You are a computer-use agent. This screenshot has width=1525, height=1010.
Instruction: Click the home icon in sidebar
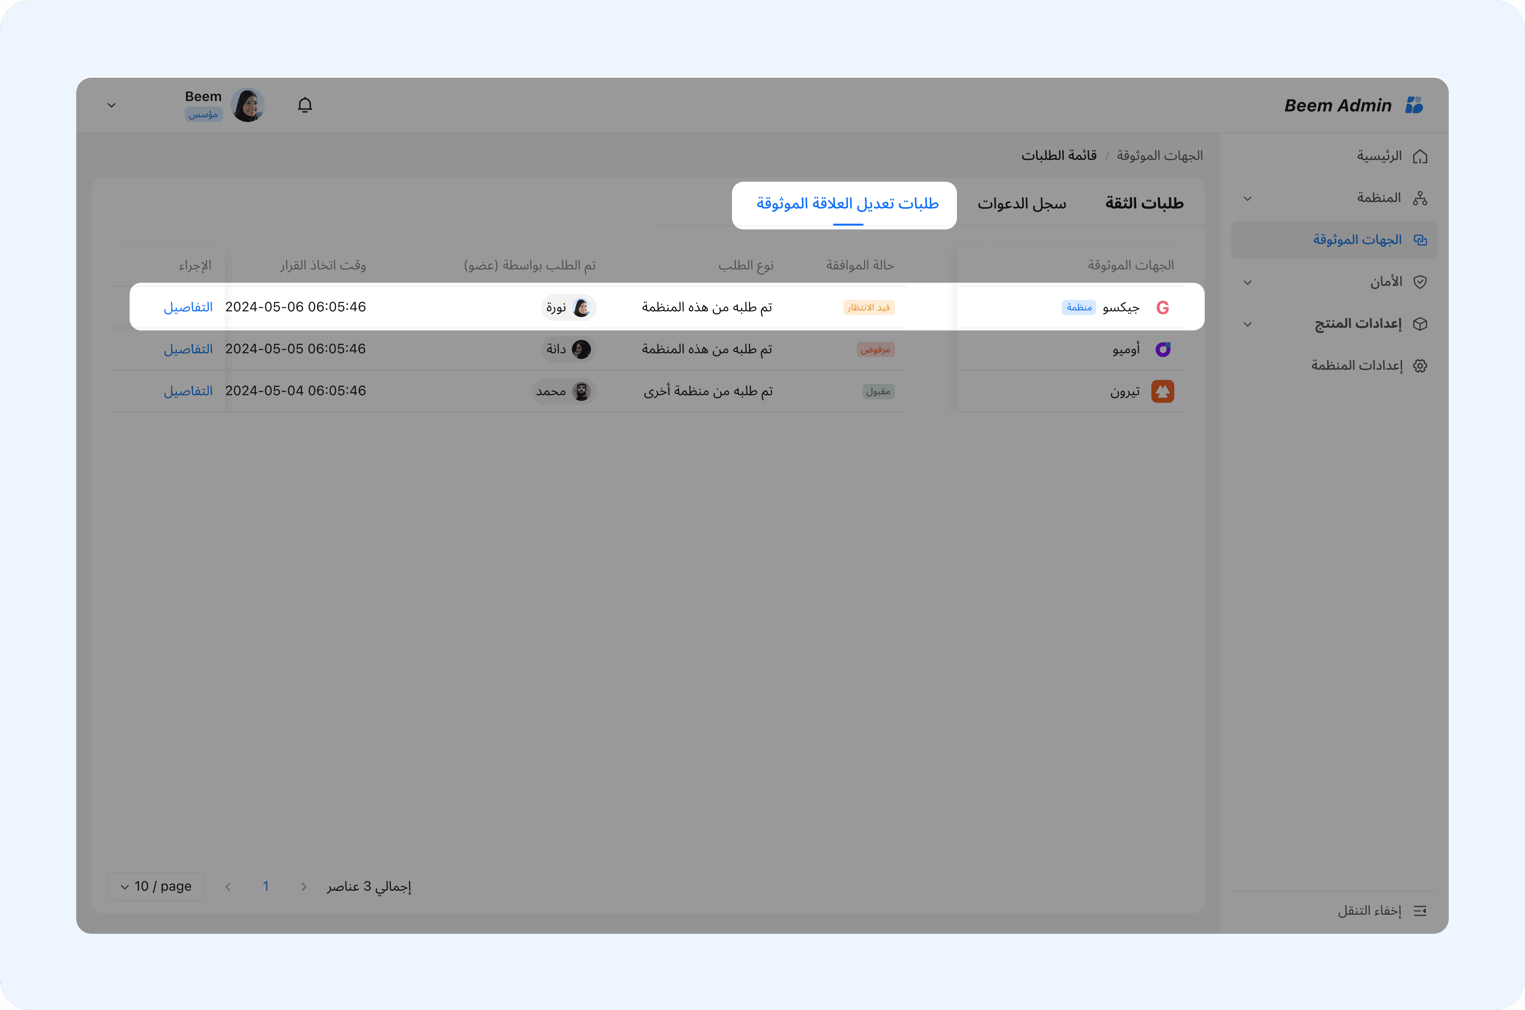[1420, 157]
